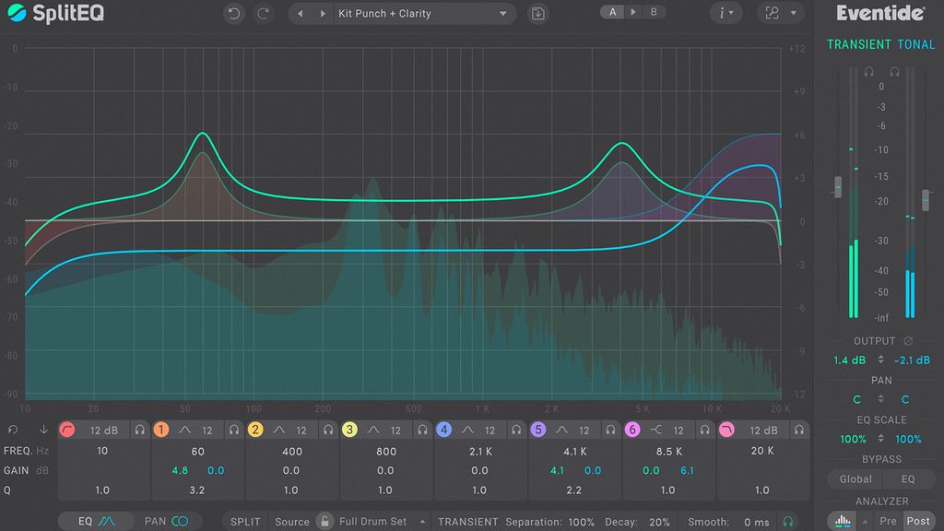Viewport: 944px width, 531px height.
Task: Open the settings dropdown beside the people icon
Action: tap(794, 13)
